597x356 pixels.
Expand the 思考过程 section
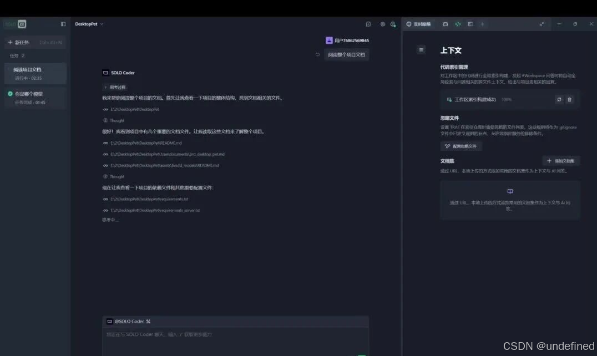coord(115,87)
